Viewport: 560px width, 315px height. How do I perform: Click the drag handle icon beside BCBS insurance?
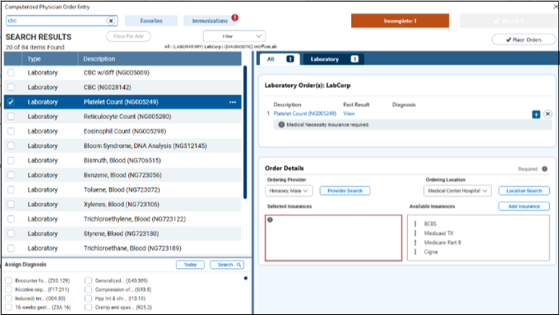tap(415, 224)
